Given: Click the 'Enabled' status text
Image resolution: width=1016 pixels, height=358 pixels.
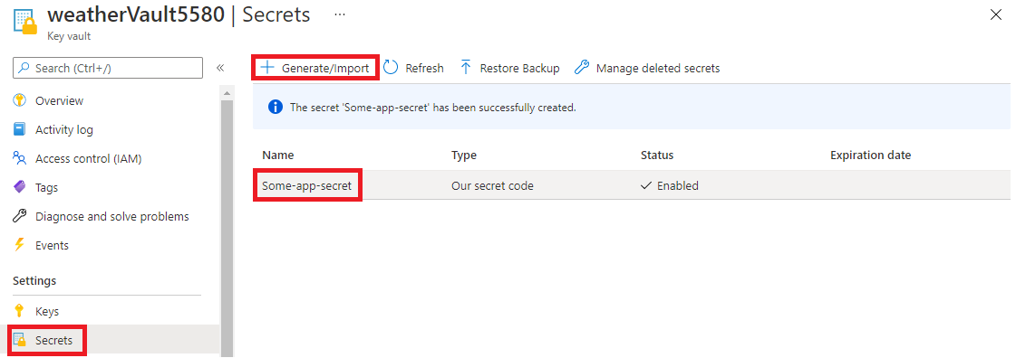Looking at the screenshot, I should (x=678, y=185).
